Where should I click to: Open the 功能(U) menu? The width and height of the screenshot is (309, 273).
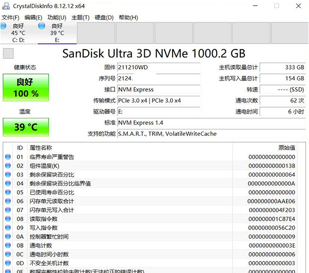pyautogui.click(x=57, y=17)
